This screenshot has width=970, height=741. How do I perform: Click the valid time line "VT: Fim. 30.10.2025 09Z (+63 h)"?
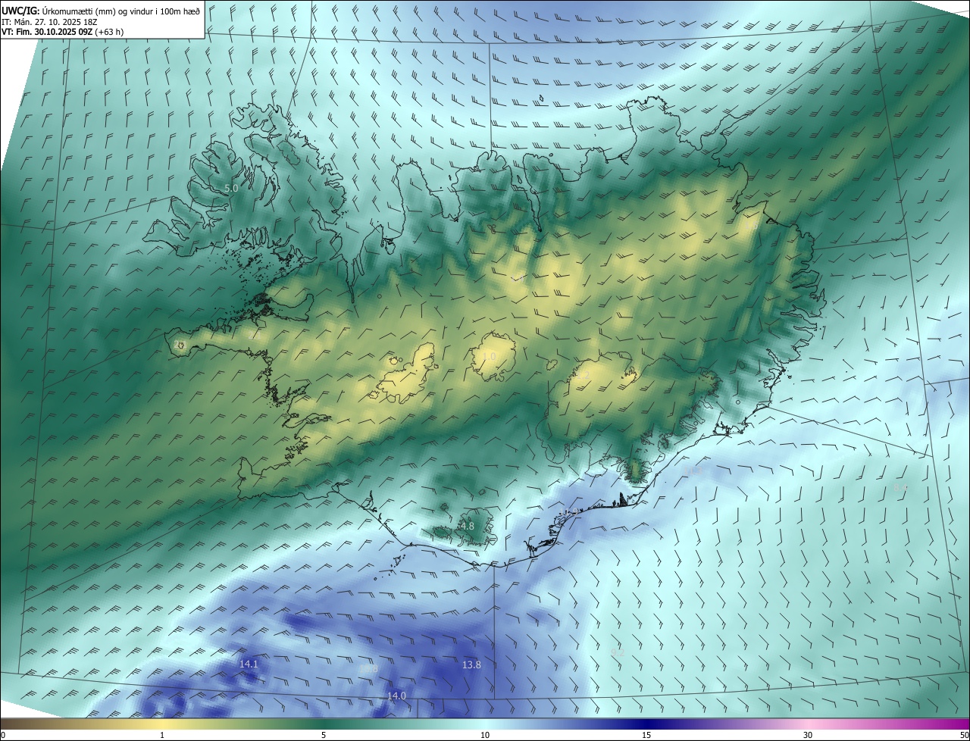click(x=63, y=33)
